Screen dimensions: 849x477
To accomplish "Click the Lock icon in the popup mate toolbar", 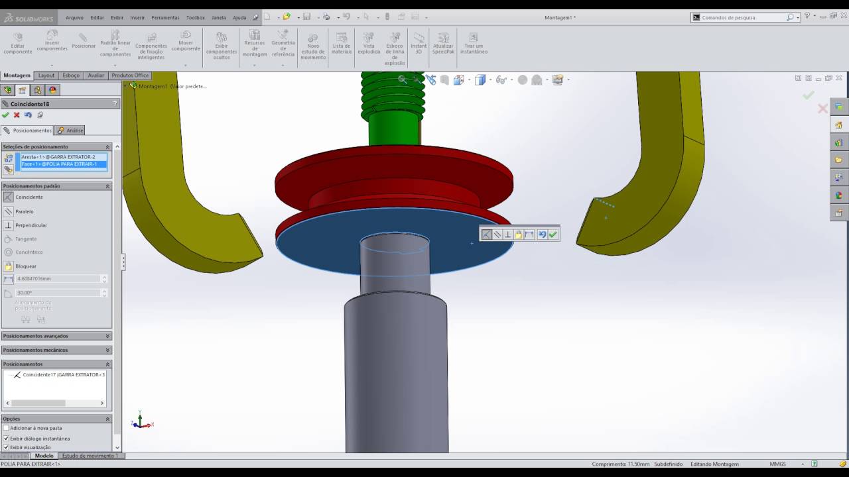I will click(x=519, y=235).
